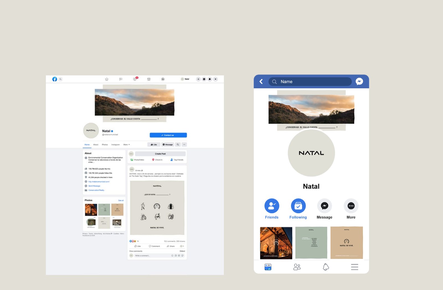Image resolution: width=443 pixels, height=290 pixels.
Task: Open Messenger icon in mobile header
Action: [359, 81]
